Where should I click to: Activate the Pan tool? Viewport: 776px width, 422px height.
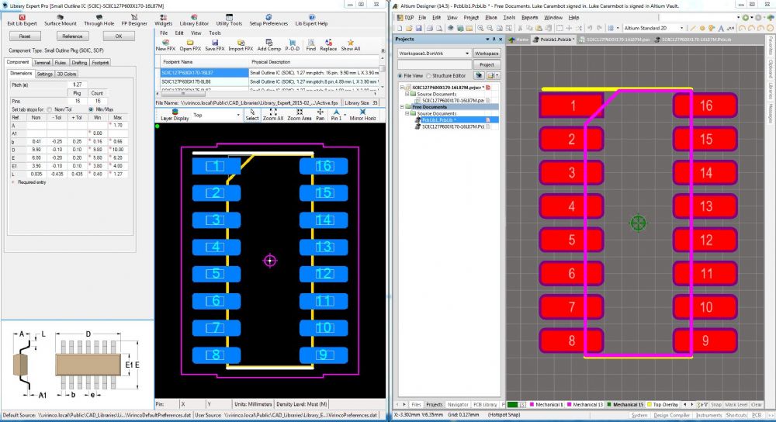(320, 114)
